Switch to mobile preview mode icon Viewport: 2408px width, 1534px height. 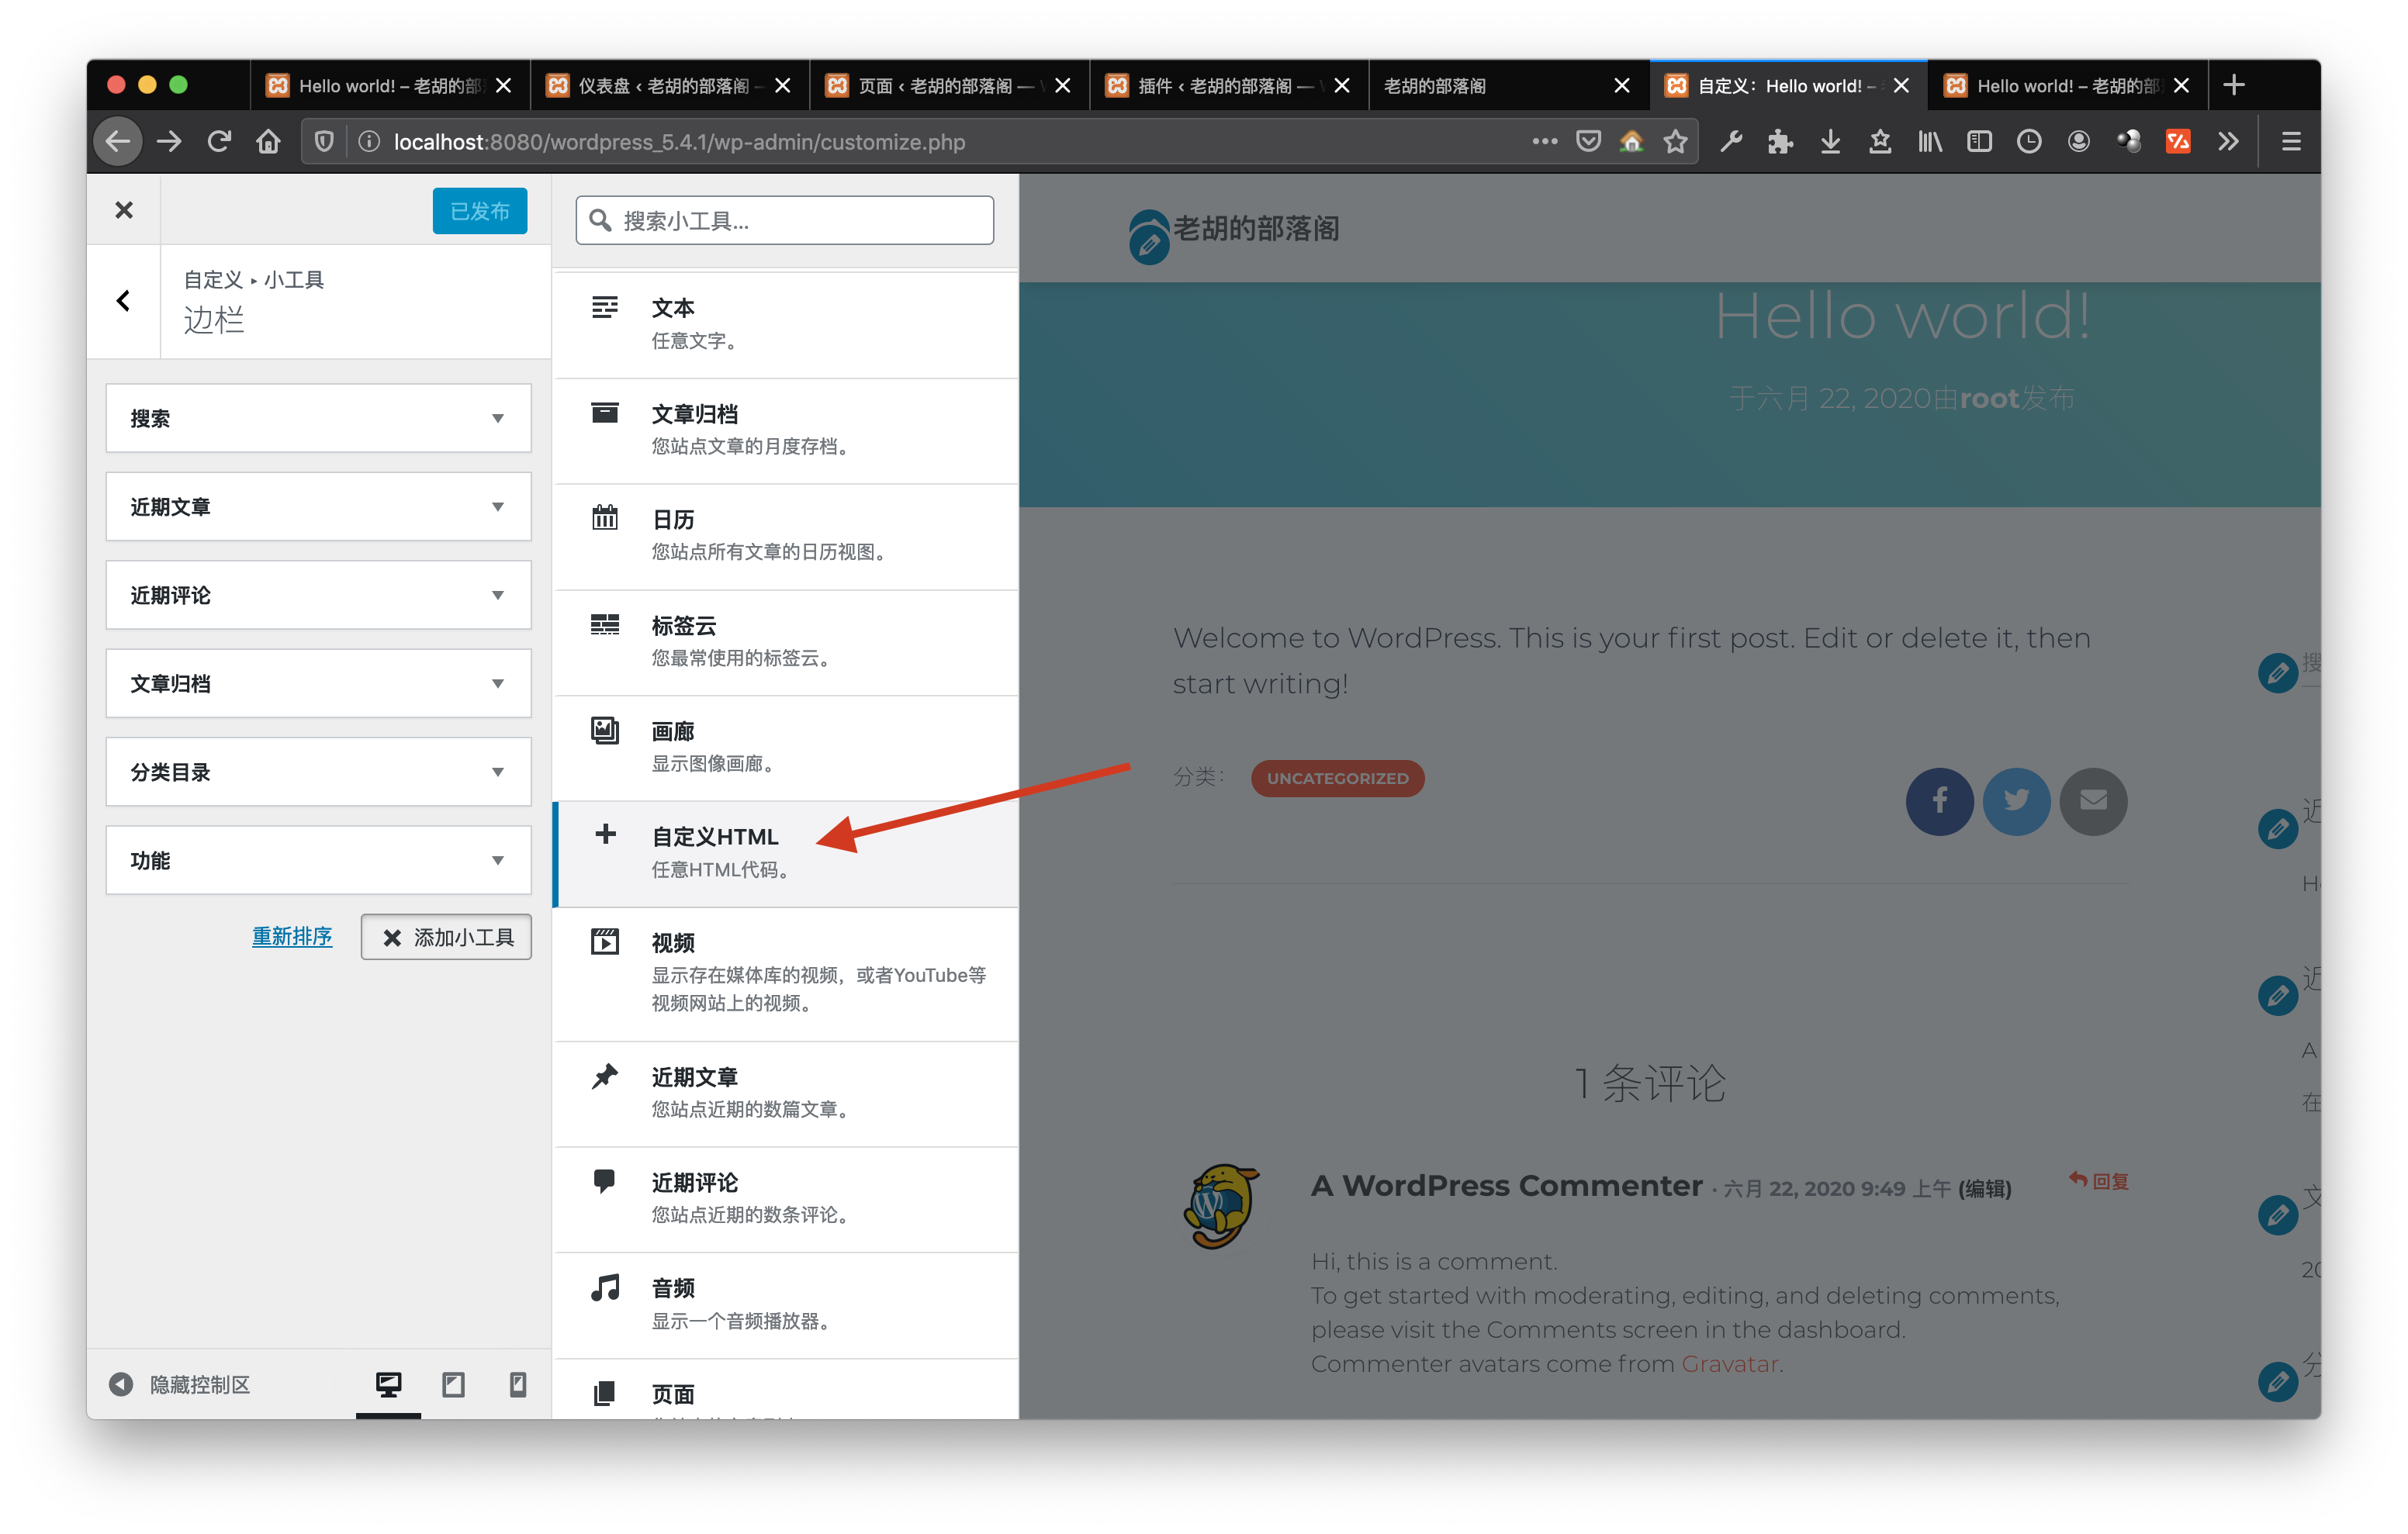(x=517, y=1384)
